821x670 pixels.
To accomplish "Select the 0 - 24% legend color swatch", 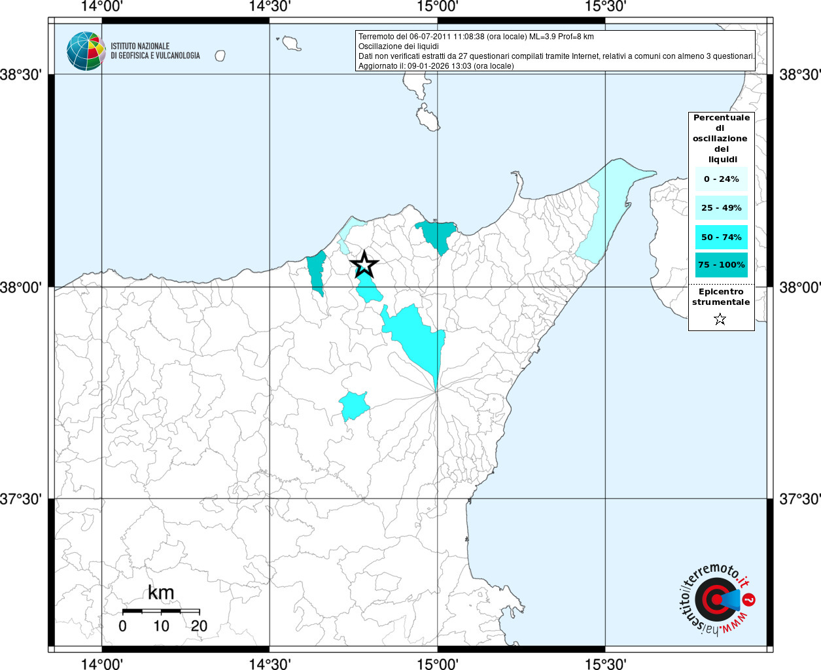I will point(721,179).
